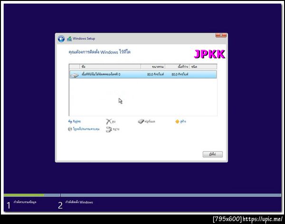Click the 80.0 GB total size value

(155, 75)
